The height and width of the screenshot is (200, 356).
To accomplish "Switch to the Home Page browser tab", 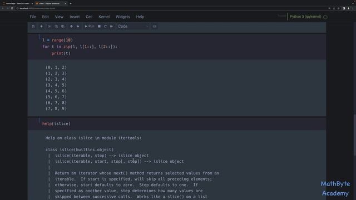I will point(18,3).
